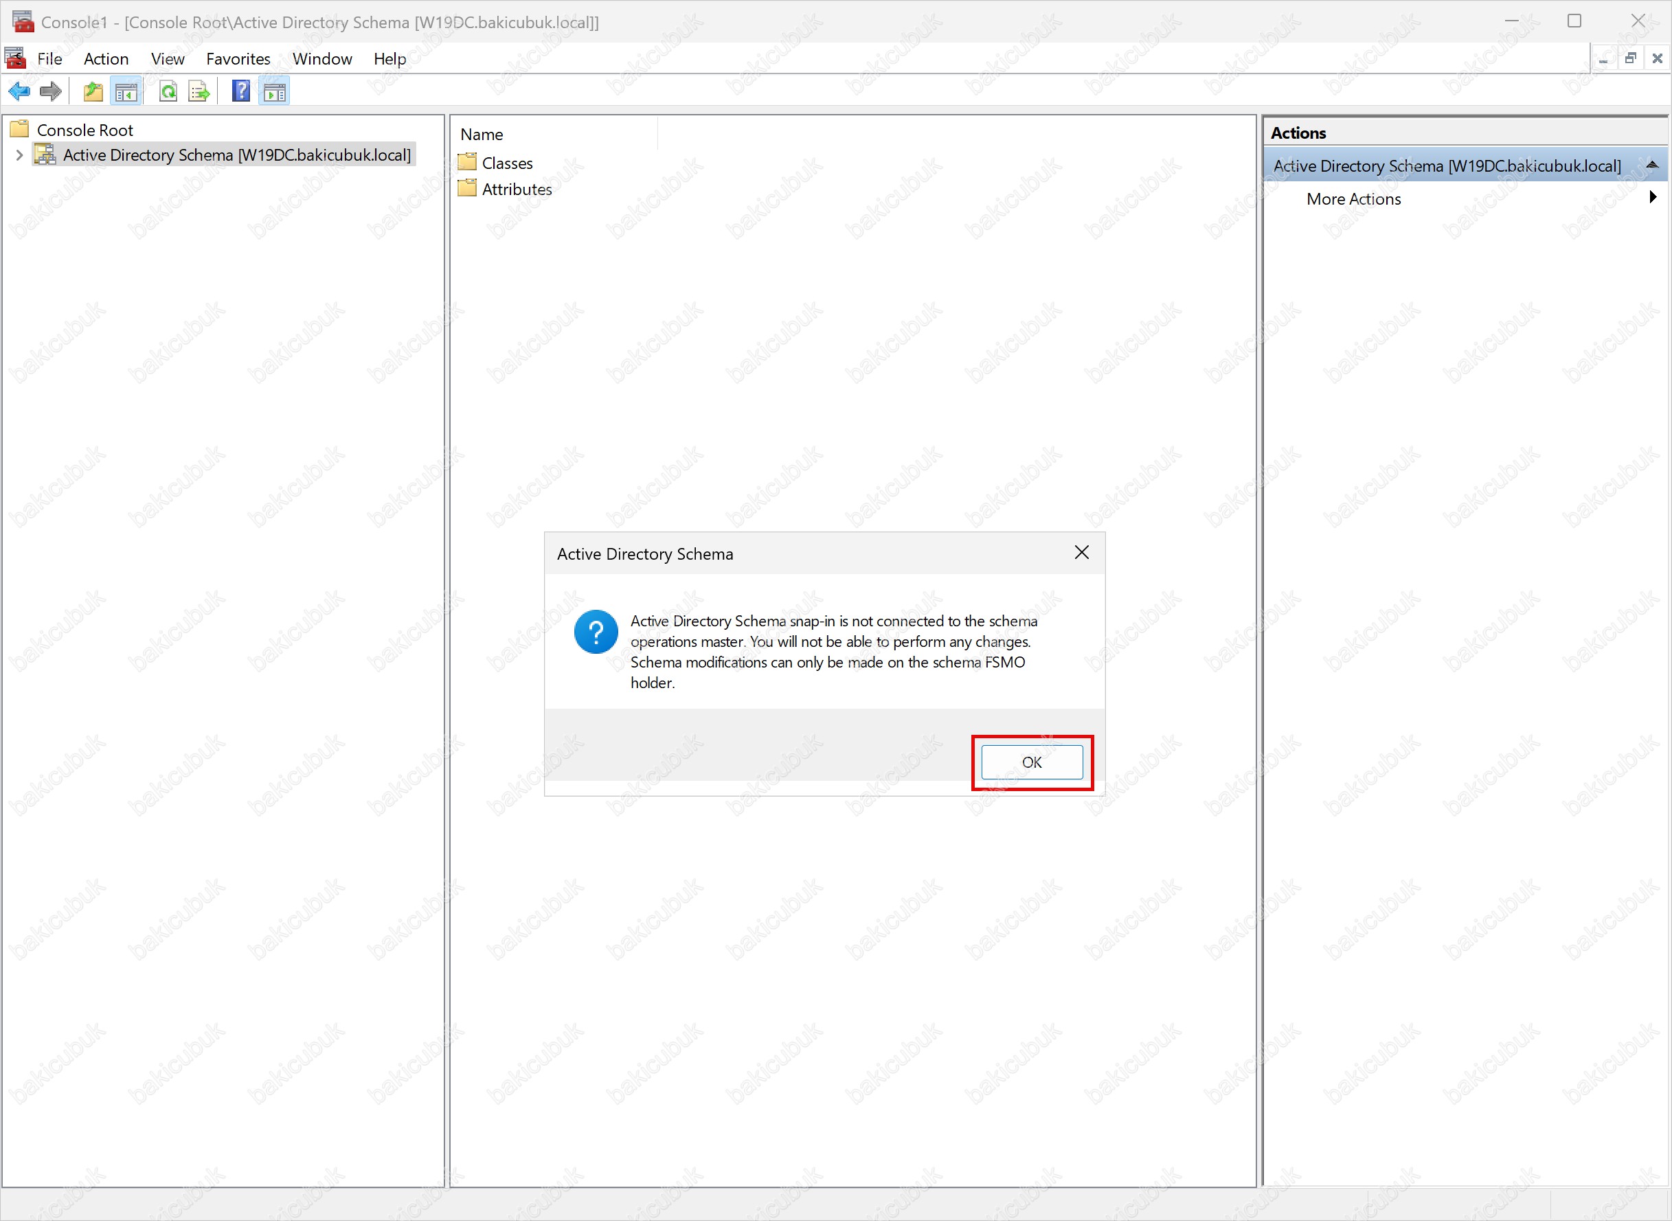
Task: Open the View menu
Action: tap(168, 58)
